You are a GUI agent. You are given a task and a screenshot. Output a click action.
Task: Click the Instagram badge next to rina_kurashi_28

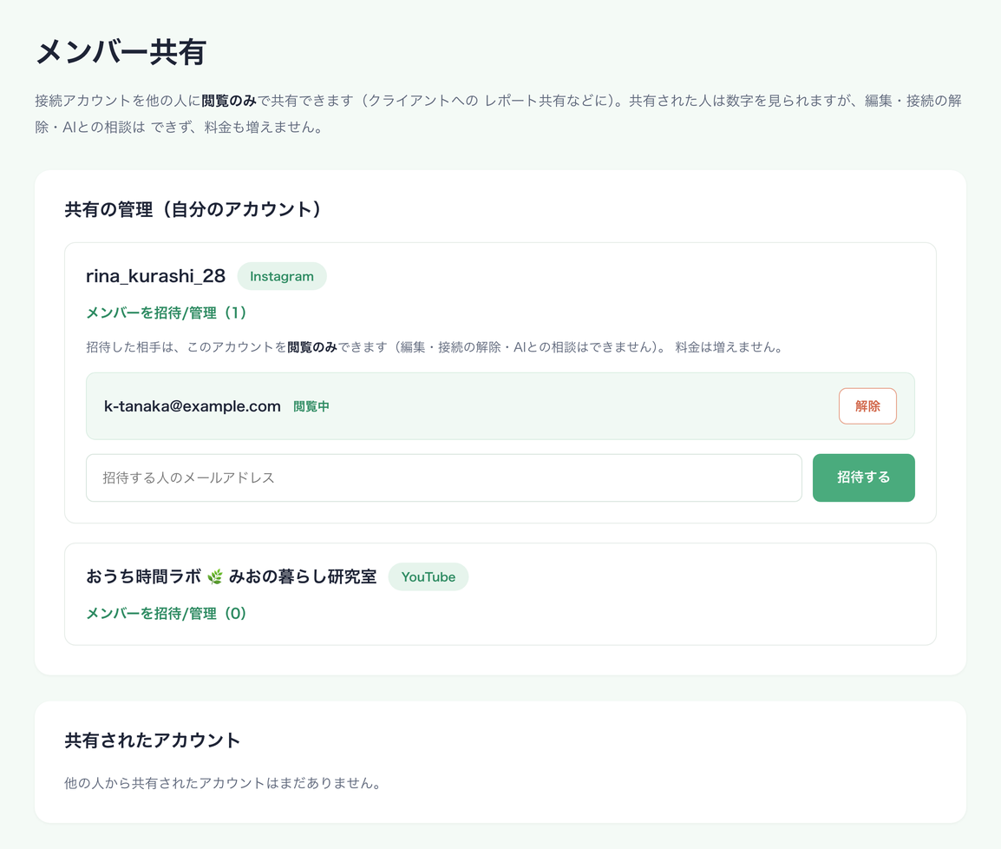(x=282, y=276)
